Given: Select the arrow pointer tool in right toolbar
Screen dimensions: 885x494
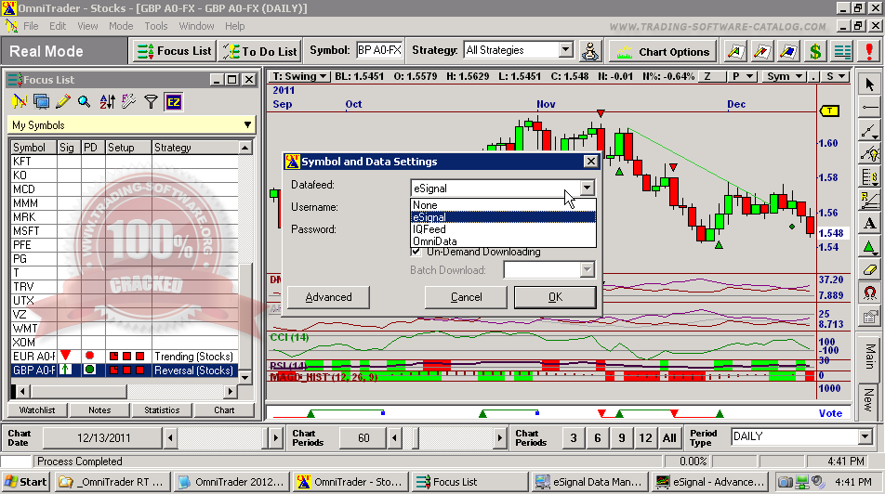Looking at the screenshot, I should (869, 84).
